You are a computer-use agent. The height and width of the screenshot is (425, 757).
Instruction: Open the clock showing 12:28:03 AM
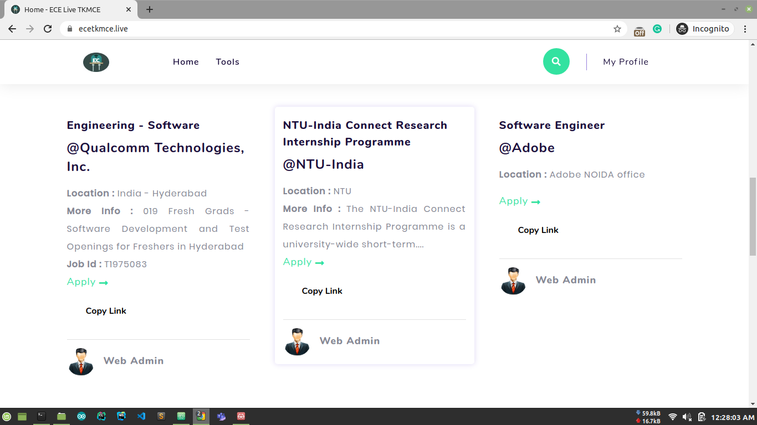point(733,417)
